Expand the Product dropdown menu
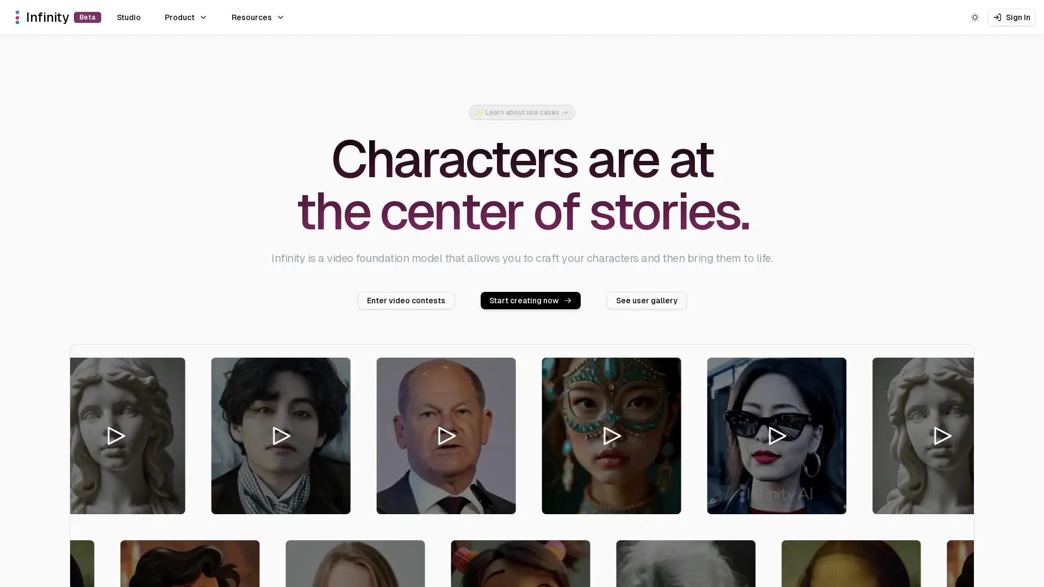Screen dimensions: 1044x587 186,17
